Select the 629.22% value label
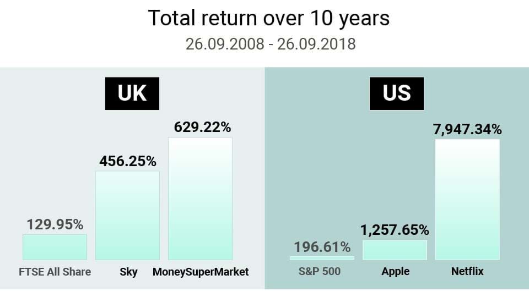Image resolution: width=529 pixels, height=297 pixels. [x=202, y=127]
